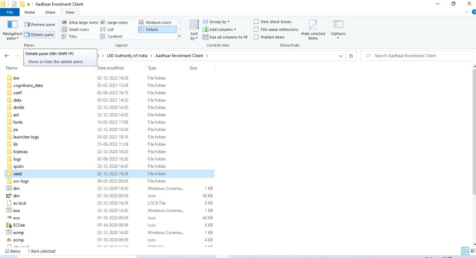Open the File tab
This screenshot has height=258, width=476.
tap(10, 12)
